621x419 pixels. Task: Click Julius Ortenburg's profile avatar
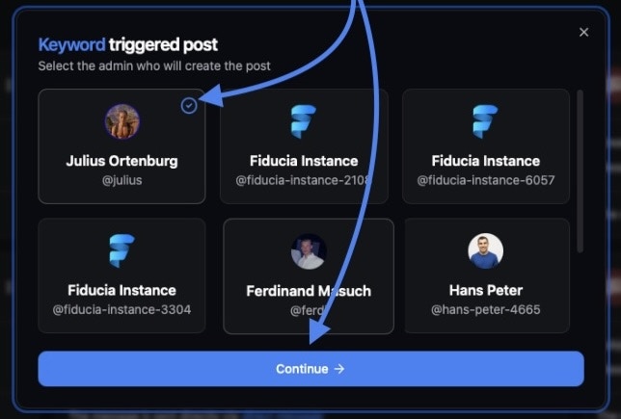point(121,121)
